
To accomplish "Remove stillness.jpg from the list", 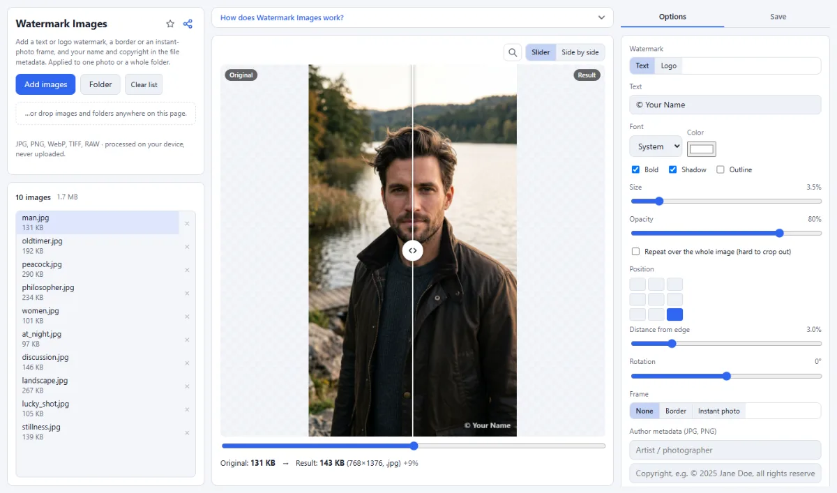I will [x=187, y=432].
